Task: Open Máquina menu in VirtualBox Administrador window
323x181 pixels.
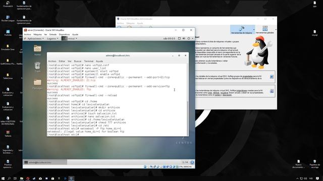Action: [130, 23]
